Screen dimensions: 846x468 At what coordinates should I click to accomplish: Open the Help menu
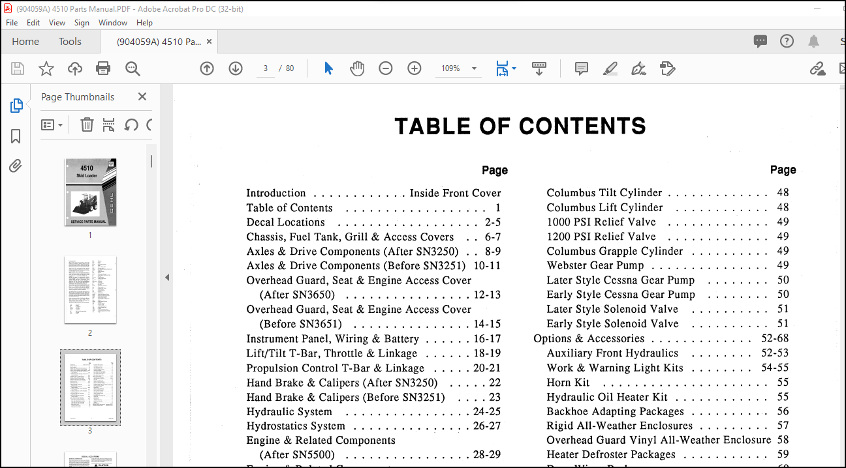coord(144,22)
